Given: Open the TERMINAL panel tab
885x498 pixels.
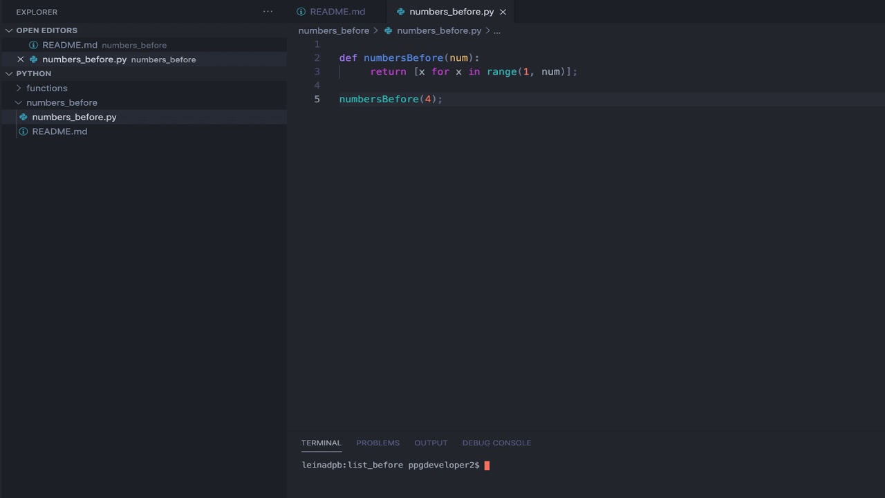Looking at the screenshot, I should click(x=322, y=443).
